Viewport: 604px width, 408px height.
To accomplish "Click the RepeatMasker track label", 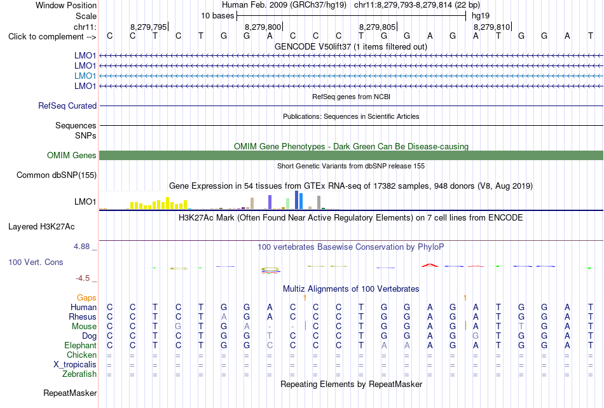I will tap(70, 393).
